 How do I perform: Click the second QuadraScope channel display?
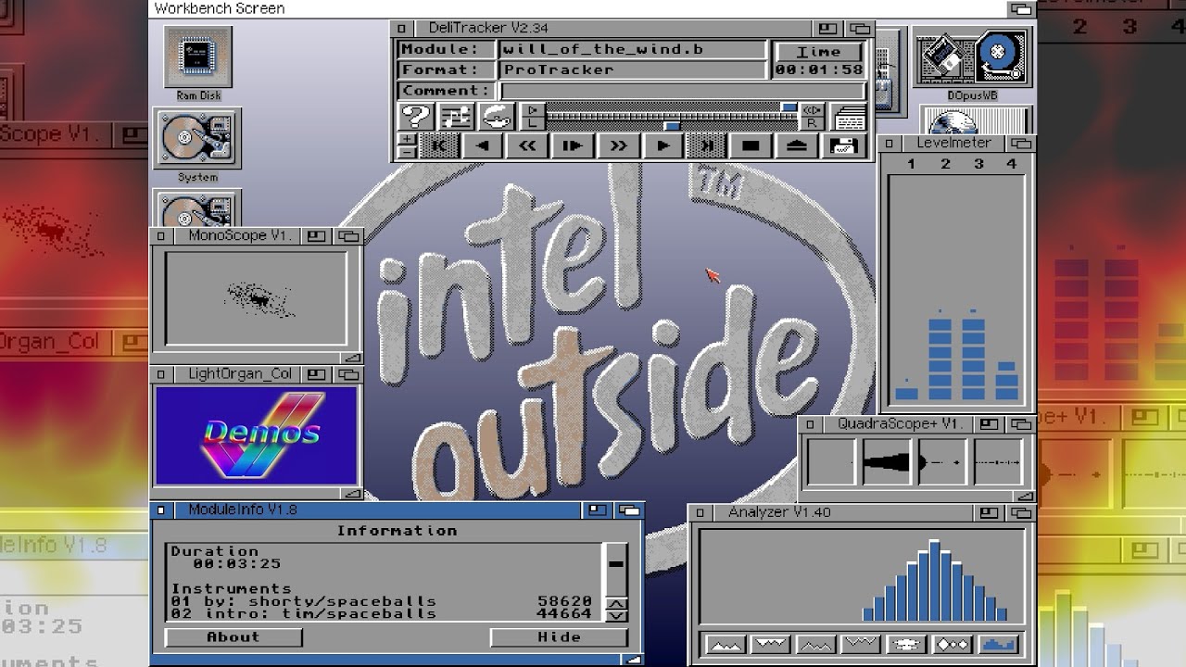pos(888,461)
